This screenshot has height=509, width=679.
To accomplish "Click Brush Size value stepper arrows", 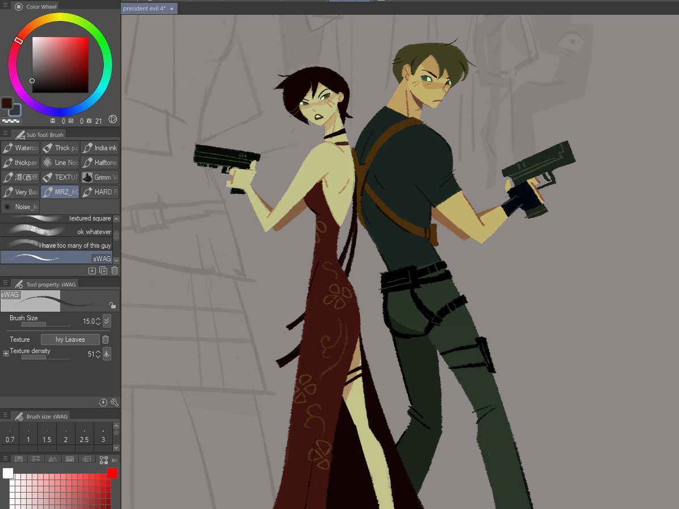I will (x=98, y=321).
